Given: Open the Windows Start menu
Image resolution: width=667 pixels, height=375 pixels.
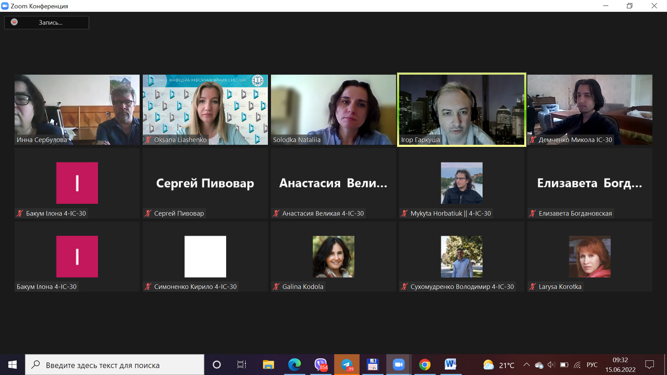Looking at the screenshot, I should coord(13,365).
